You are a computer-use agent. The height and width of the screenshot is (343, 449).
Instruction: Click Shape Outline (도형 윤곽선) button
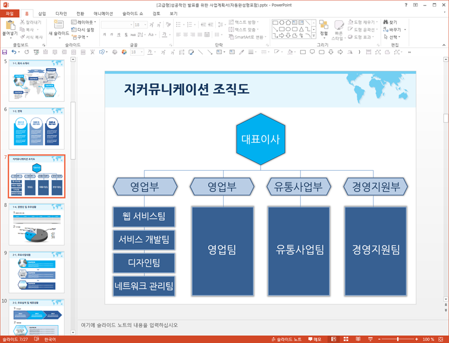tap(363, 30)
